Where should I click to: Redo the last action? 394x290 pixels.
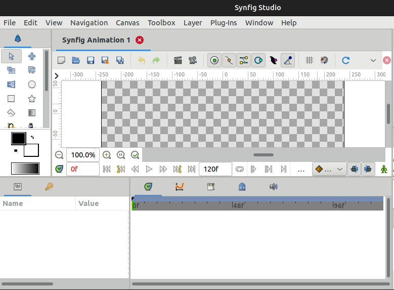pyautogui.click(x=156, y=60)
